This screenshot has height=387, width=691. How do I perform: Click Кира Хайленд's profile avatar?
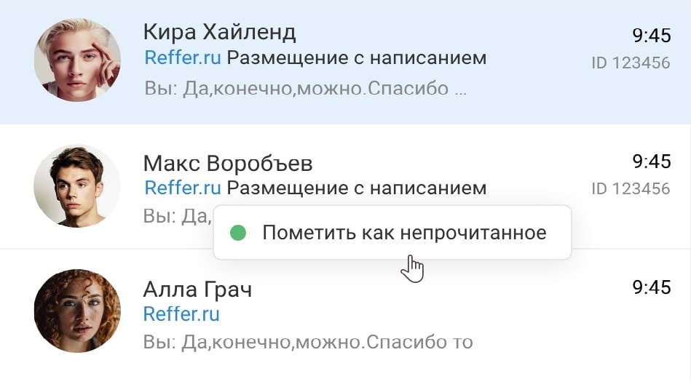coord(77,60)
